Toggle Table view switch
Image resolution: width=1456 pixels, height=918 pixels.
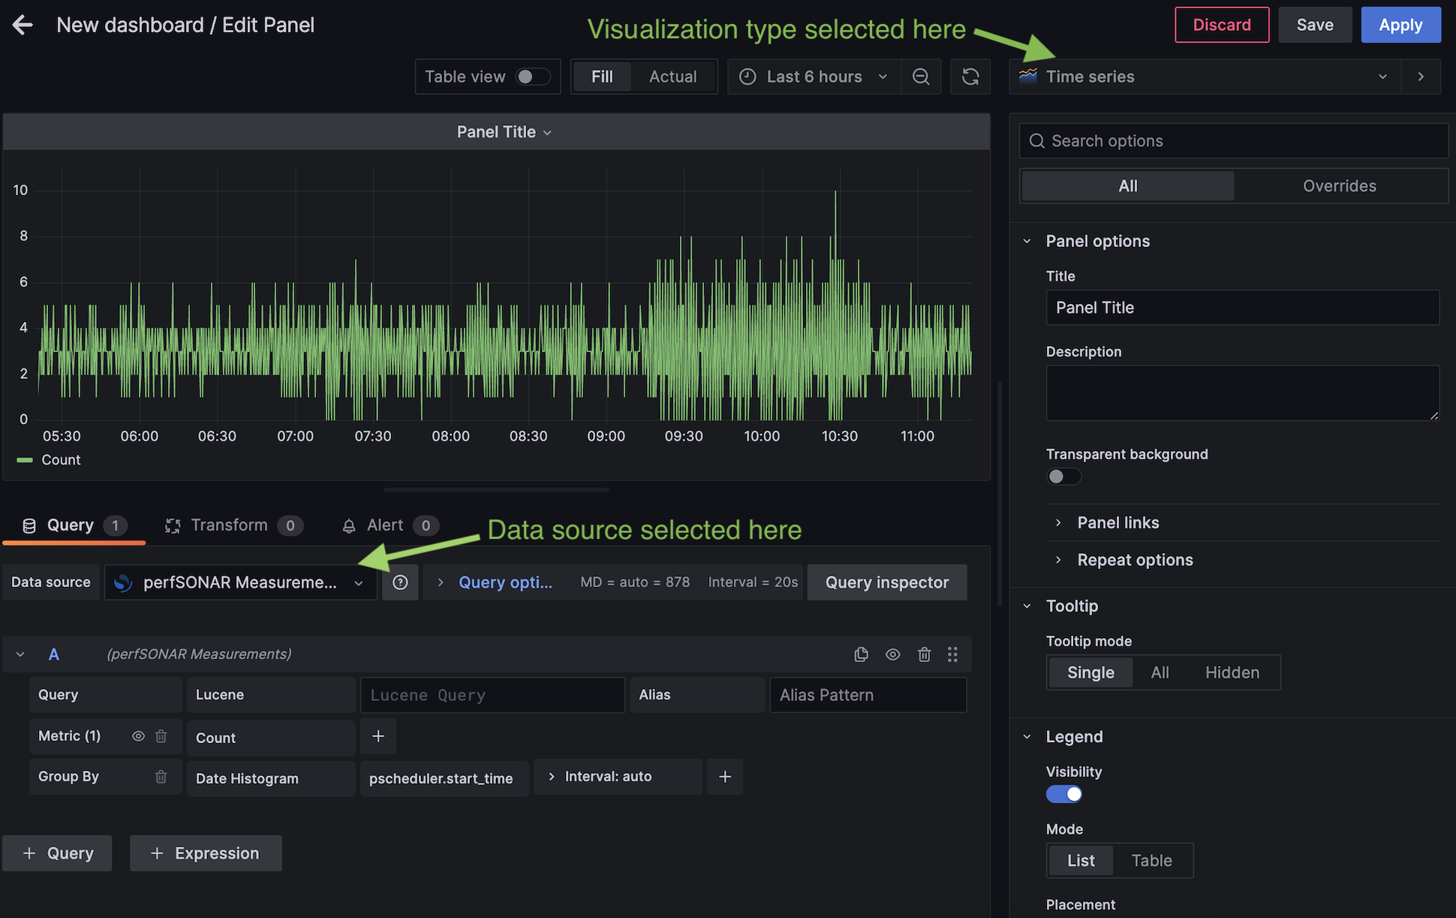pos(533,77)
